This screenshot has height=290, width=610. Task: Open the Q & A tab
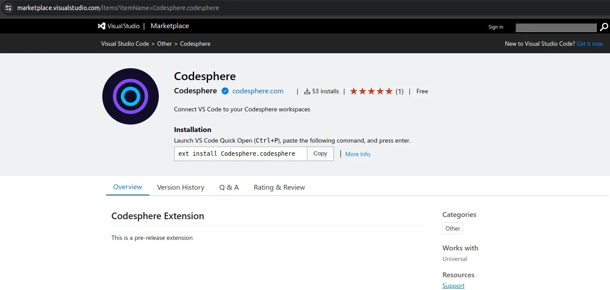tap(229, 187)
